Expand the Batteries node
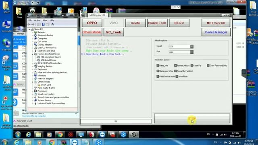Viewport: 258px width, 145px height. pyautogui.click(x=33, y=32)
